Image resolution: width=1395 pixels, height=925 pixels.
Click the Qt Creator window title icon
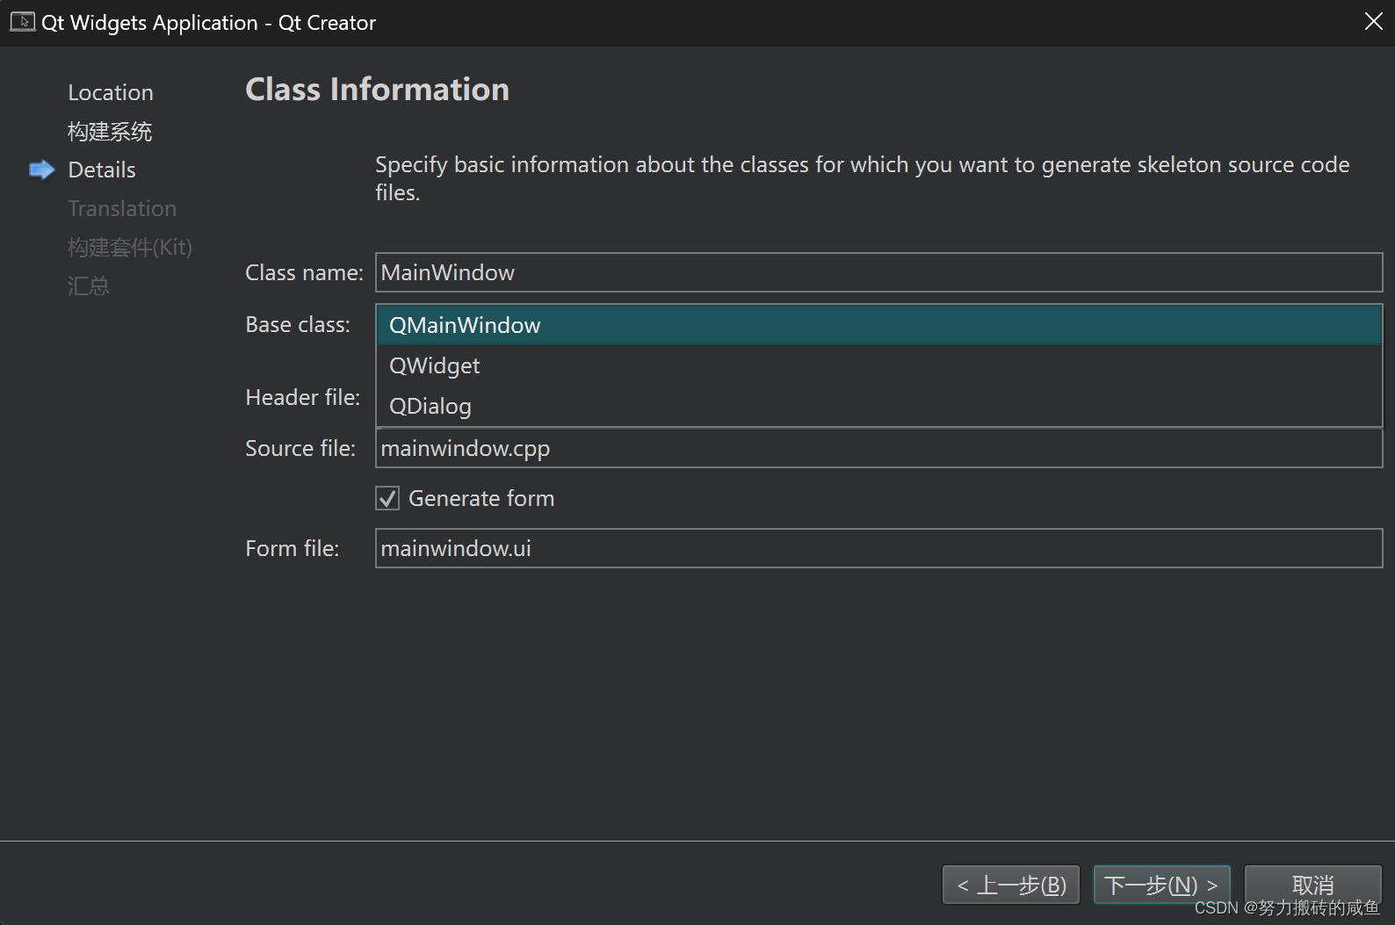[x=23, y=21]
